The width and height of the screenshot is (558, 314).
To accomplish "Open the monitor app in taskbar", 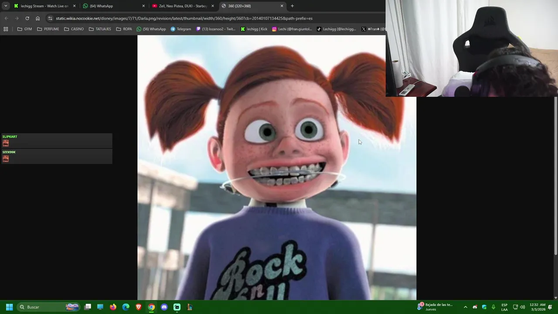I will coord(100,307).
